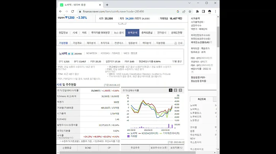The image size is (276, 154).
Task: Open 노바텍 in recent list
Action: tap(194, 105)
